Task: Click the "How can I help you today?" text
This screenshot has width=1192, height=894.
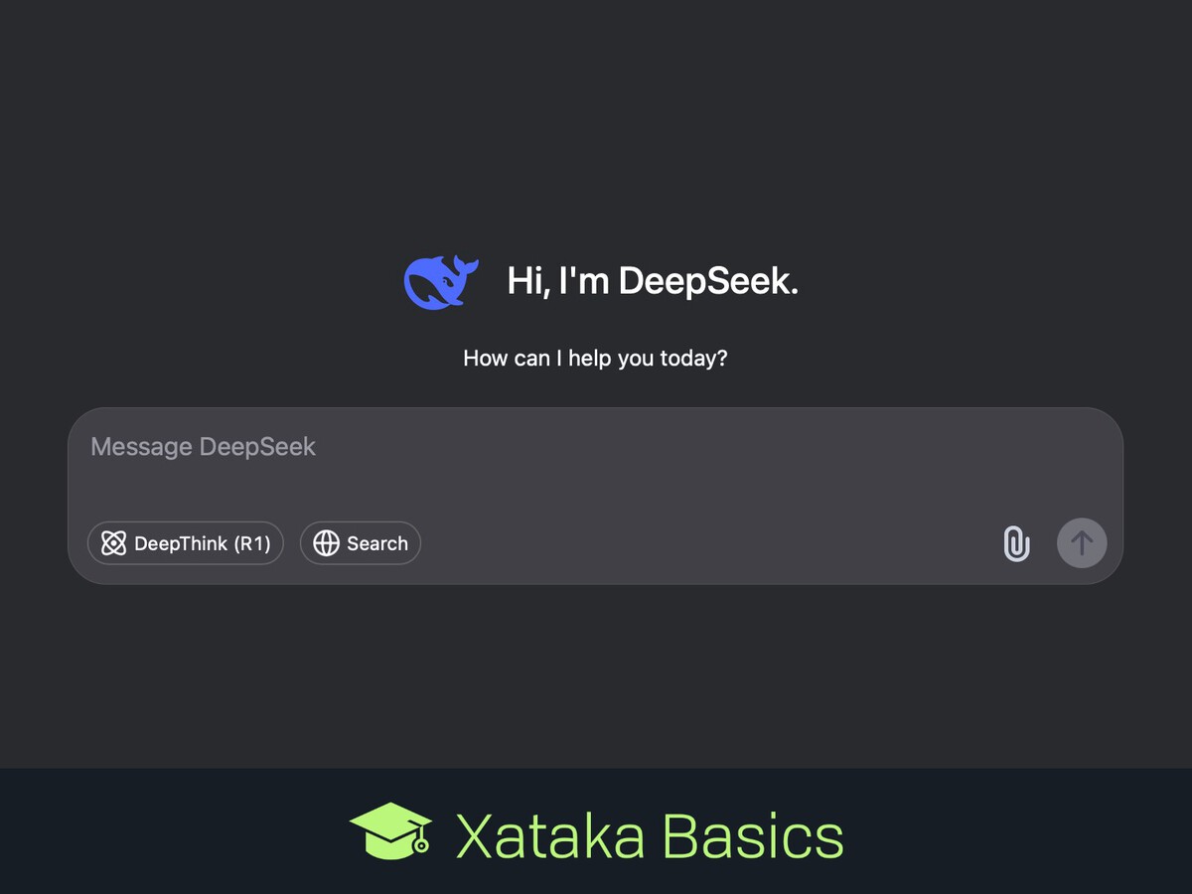Action: pos(595,358)
